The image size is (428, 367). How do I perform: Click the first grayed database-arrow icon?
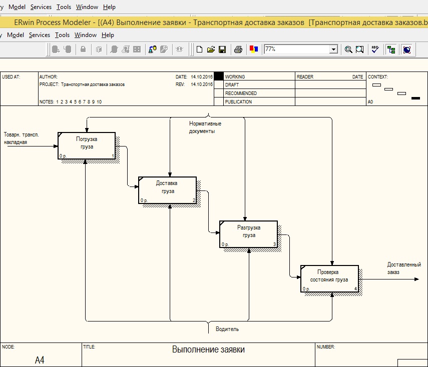[56, 49]
